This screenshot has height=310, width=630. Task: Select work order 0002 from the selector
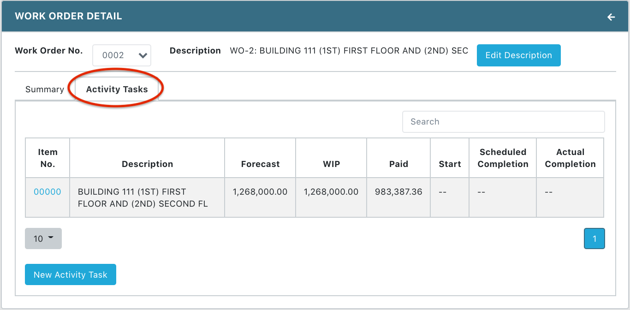[122, 55]
